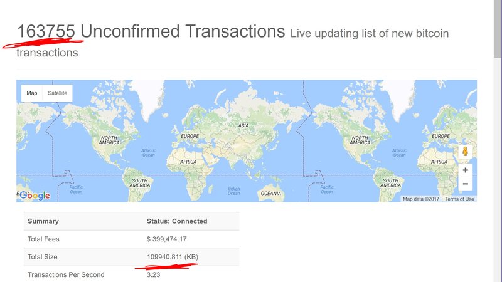
Task: Click the Summary table header
Action: [43, 221]
